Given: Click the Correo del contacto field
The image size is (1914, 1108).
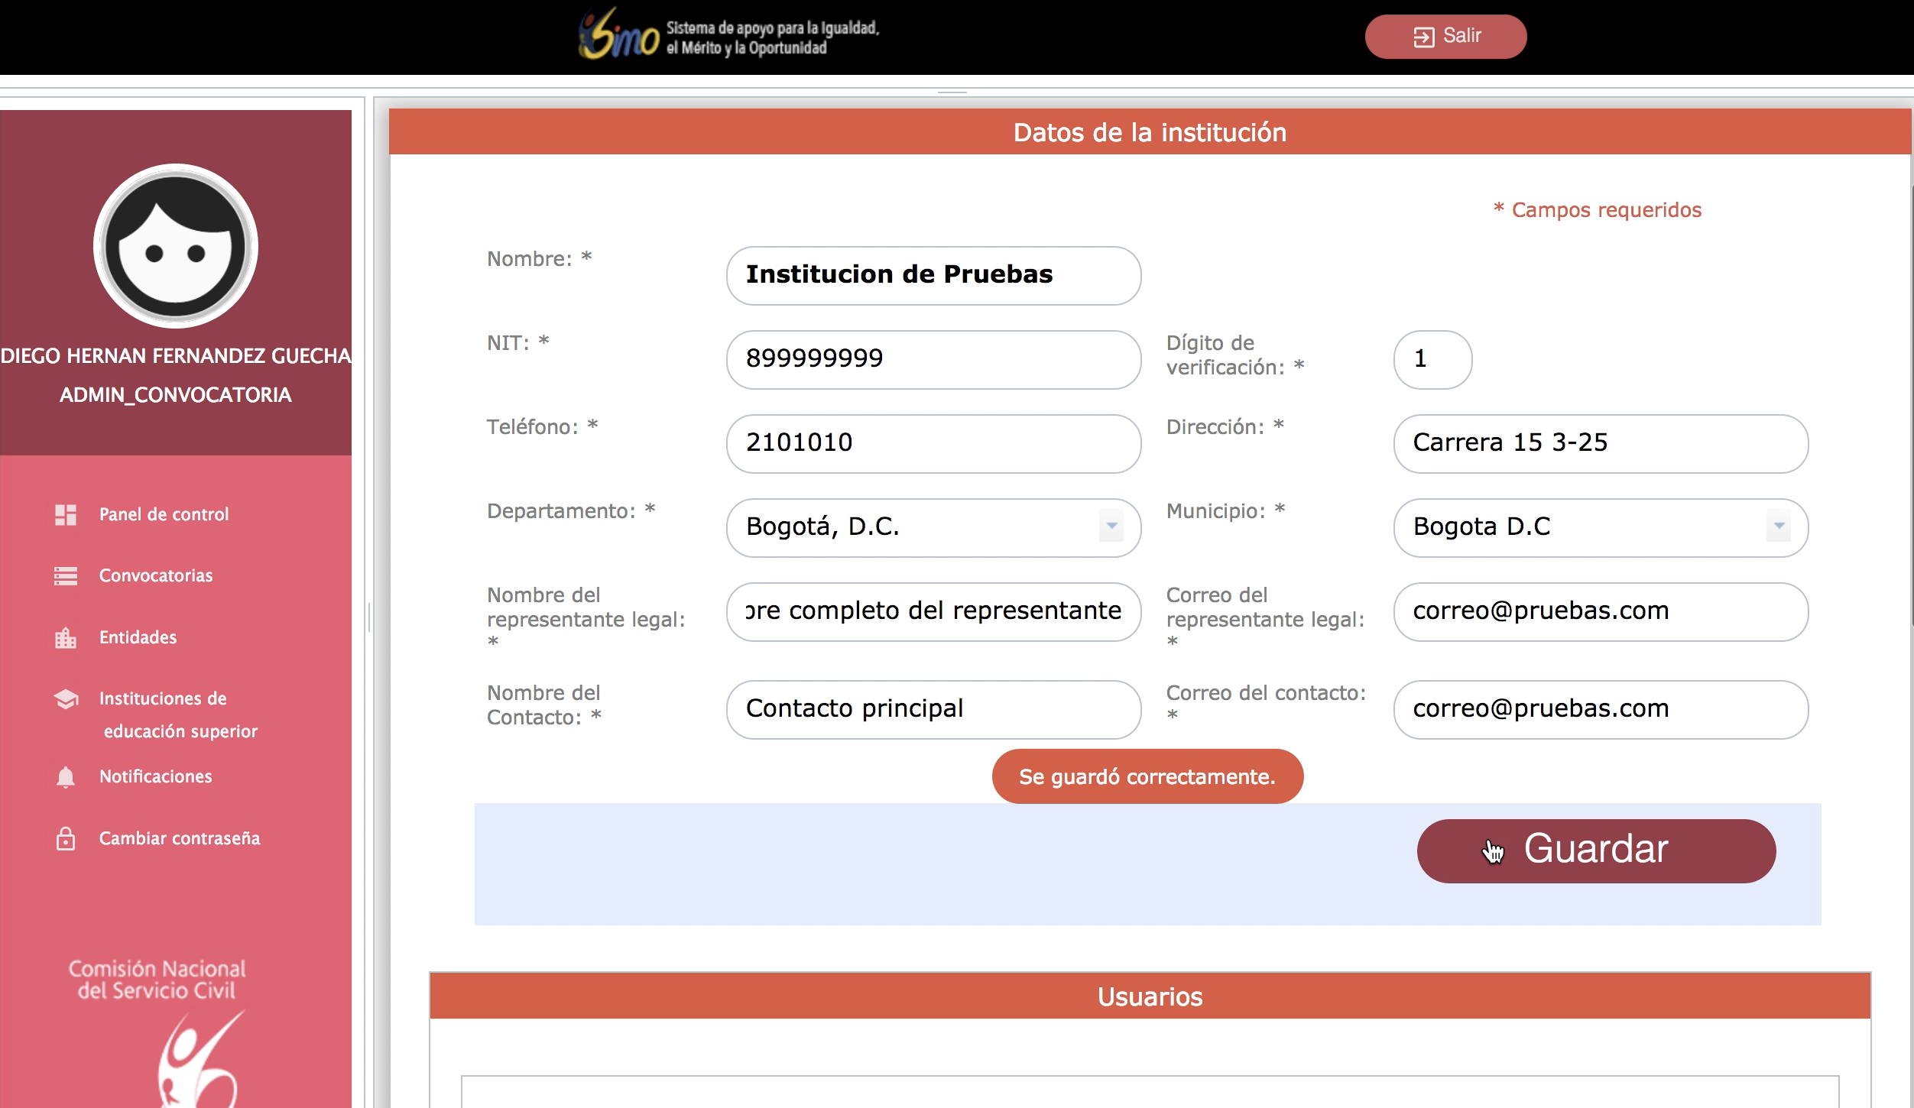Looking at the screenshot, I should (x=1600, y=709).
